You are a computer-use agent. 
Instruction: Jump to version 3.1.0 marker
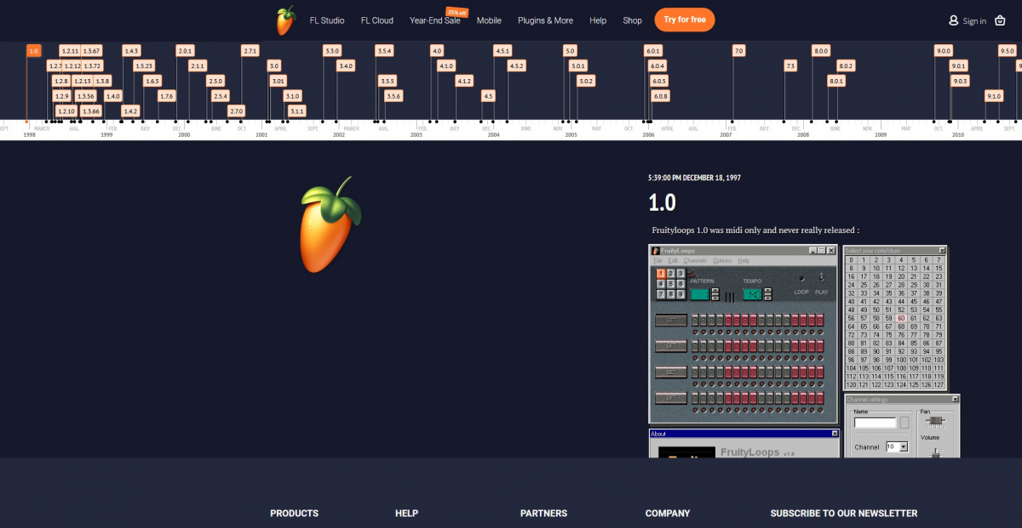[x=292, y=96]
